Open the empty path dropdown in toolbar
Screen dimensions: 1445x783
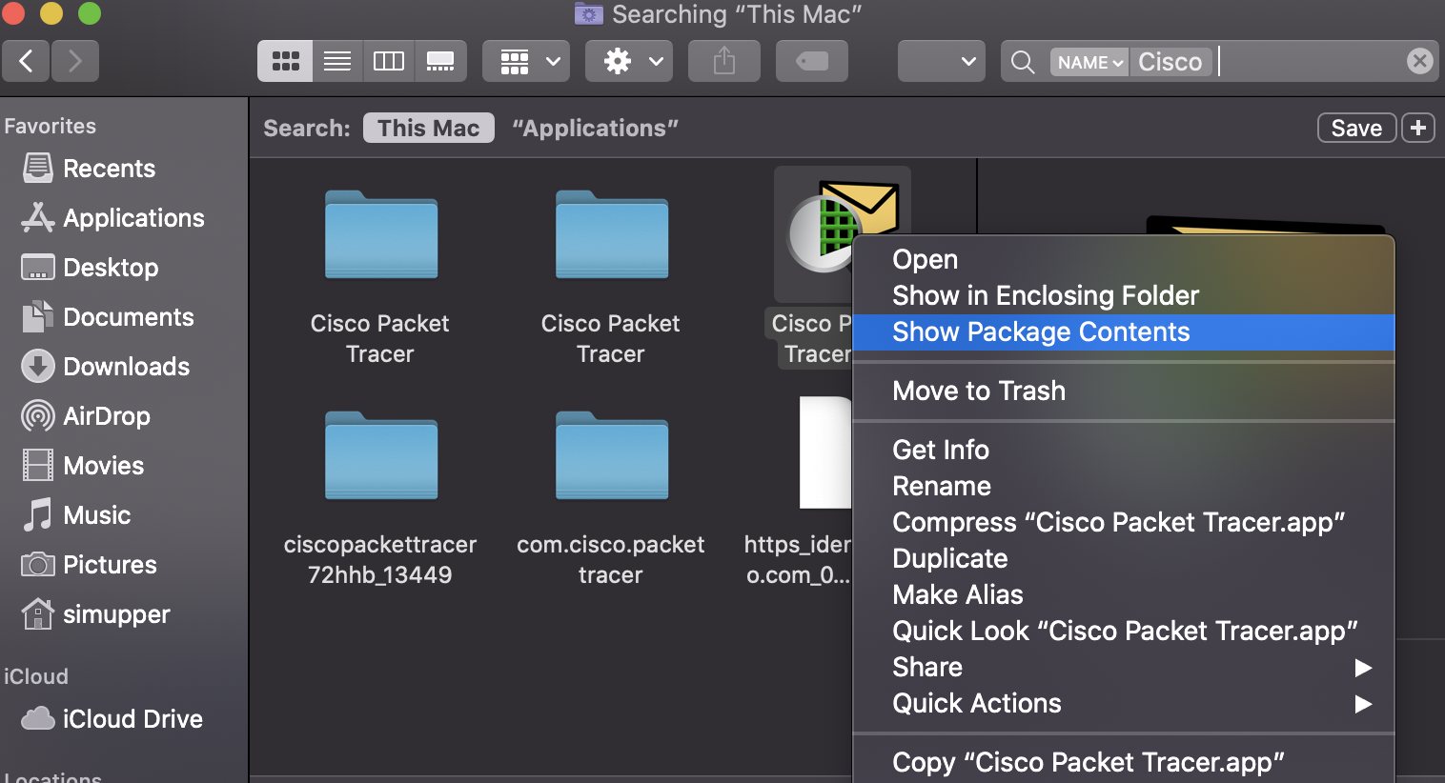coord(942,61)
